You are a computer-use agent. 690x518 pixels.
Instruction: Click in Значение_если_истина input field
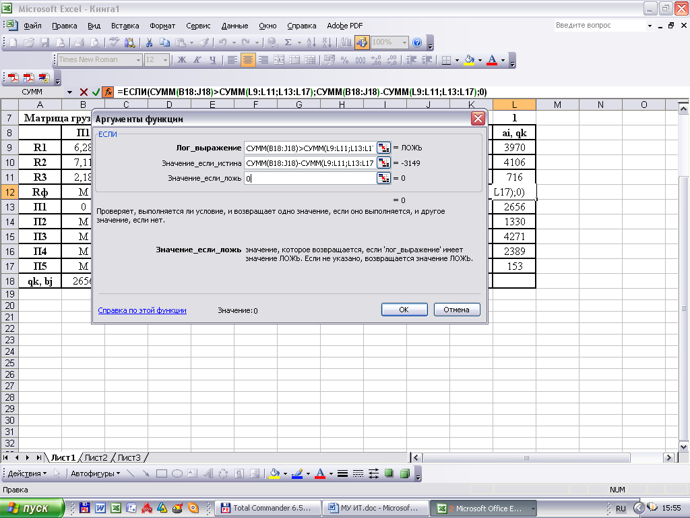[310, 163]
